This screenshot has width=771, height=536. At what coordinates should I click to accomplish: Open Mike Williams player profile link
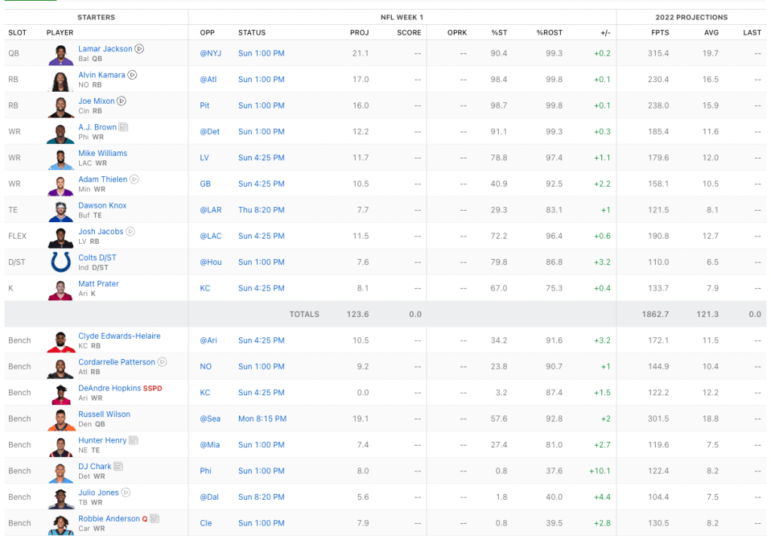102,153
